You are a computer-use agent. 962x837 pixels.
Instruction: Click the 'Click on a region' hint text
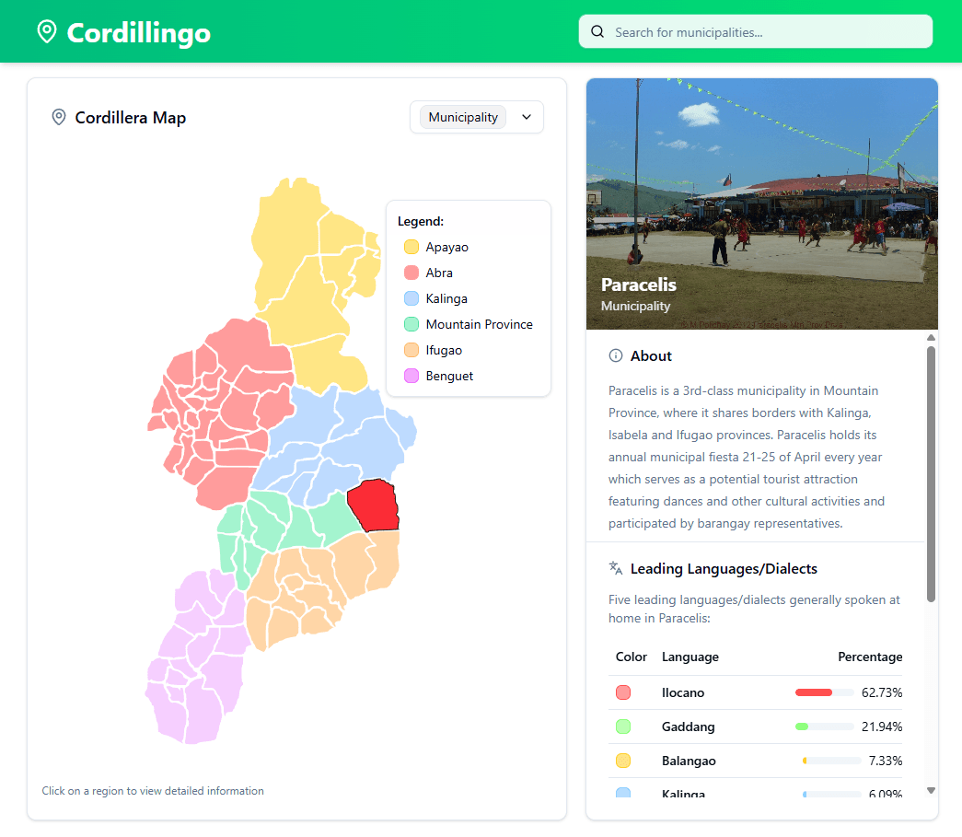coord(153,790)
